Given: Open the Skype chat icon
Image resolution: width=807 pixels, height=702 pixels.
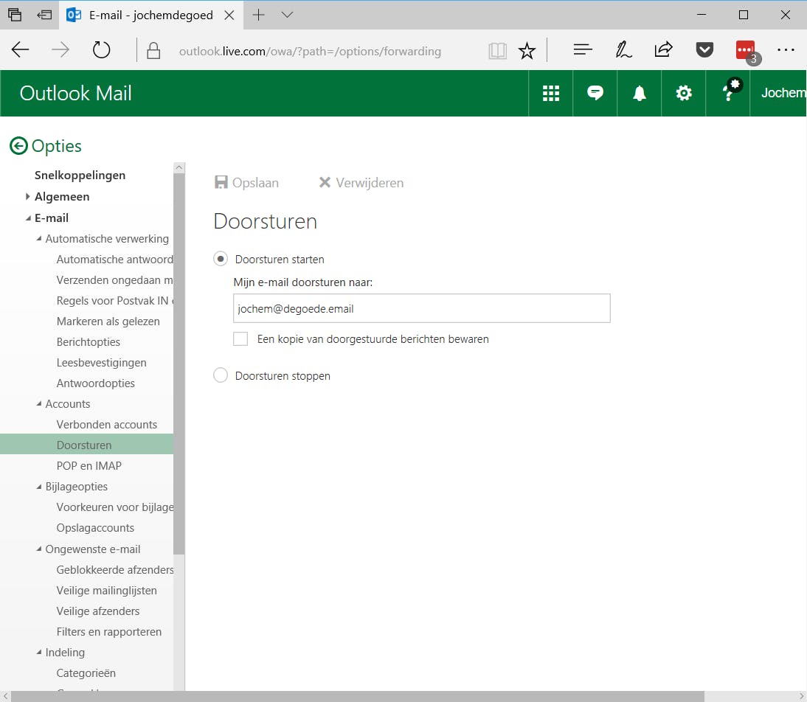Looking at the screenshot, I should [x=595, y=93].
